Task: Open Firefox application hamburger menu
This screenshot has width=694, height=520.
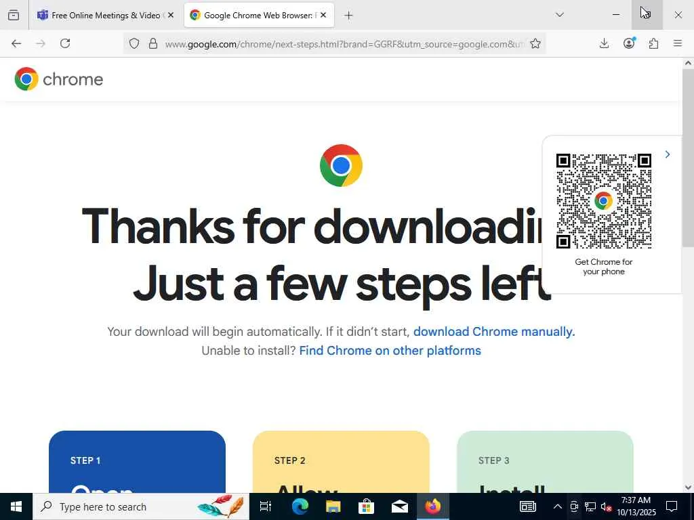Action: [678, 43]
